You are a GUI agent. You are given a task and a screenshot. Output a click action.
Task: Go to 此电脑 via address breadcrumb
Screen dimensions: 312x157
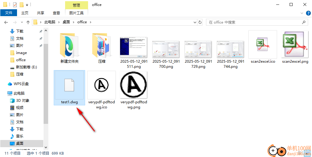click(x=50, y=22)
